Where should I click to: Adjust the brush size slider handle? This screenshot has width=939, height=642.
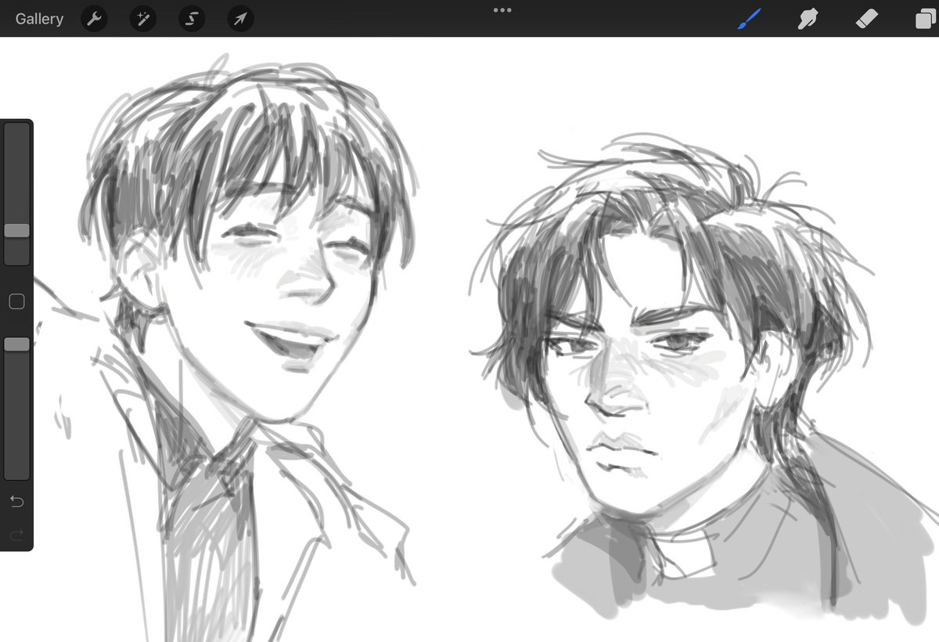tap(17, 231)
